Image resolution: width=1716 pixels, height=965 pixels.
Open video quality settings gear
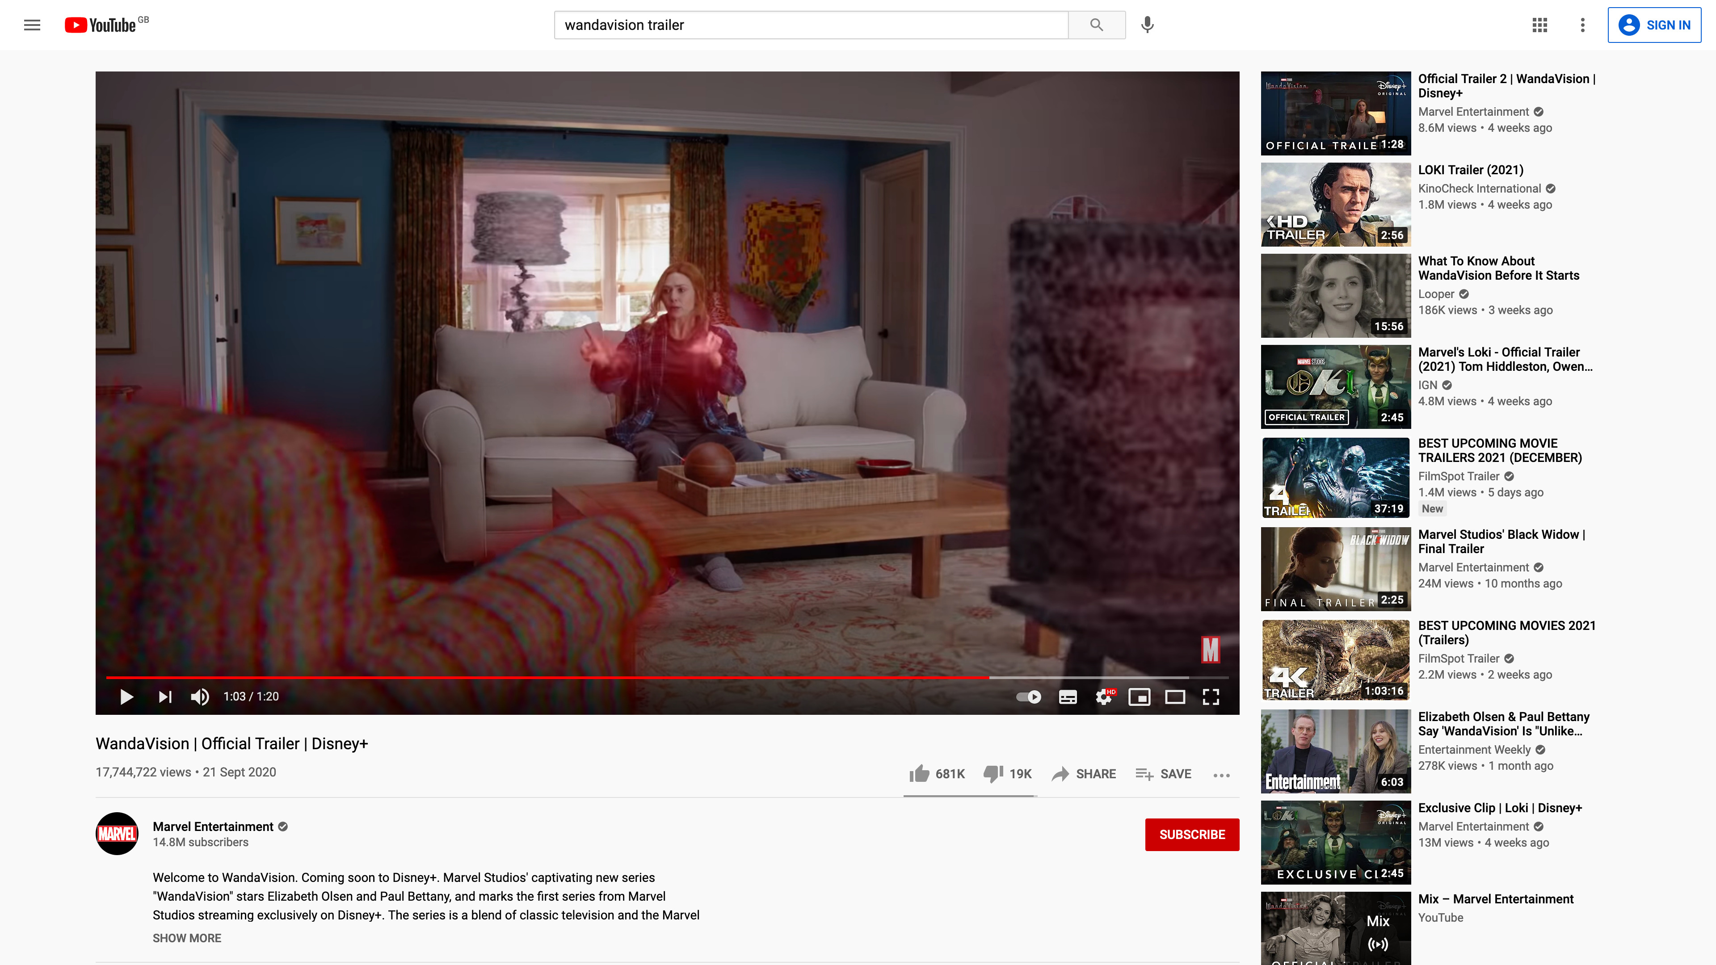coord(1104,696)
